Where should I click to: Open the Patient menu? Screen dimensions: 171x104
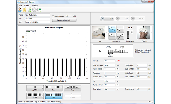click(x=27, y=6)
